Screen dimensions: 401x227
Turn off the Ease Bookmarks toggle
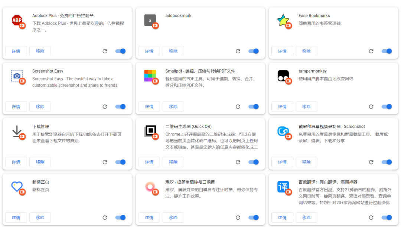pyautogui.click(x=387, y=51)
